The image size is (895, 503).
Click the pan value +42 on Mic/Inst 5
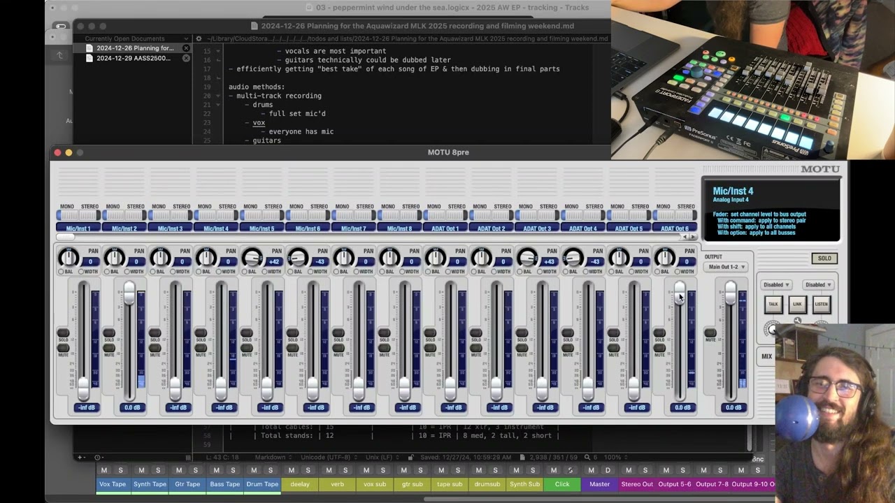tap(273, 262)
